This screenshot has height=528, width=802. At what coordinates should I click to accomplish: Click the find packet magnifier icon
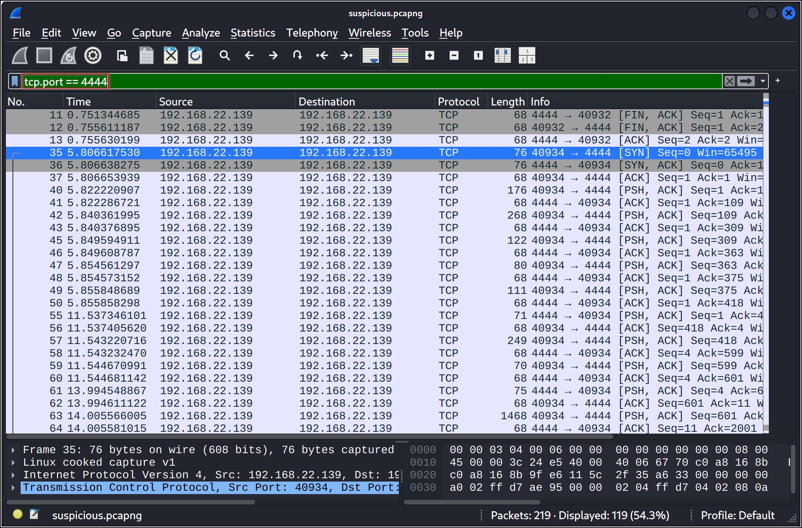click(x=224, y=56)
